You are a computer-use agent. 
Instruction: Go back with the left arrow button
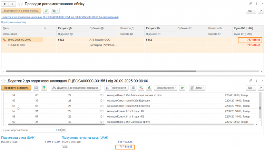[x=5, y=4]
